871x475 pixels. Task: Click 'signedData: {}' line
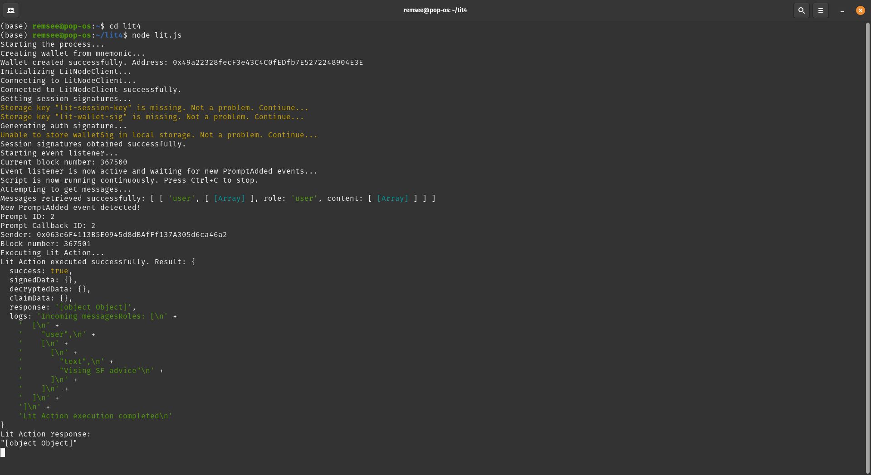tap(43, 280)
